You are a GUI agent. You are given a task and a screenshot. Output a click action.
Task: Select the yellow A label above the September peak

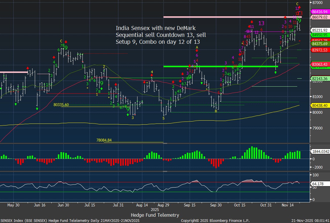(x=197, y=47)
